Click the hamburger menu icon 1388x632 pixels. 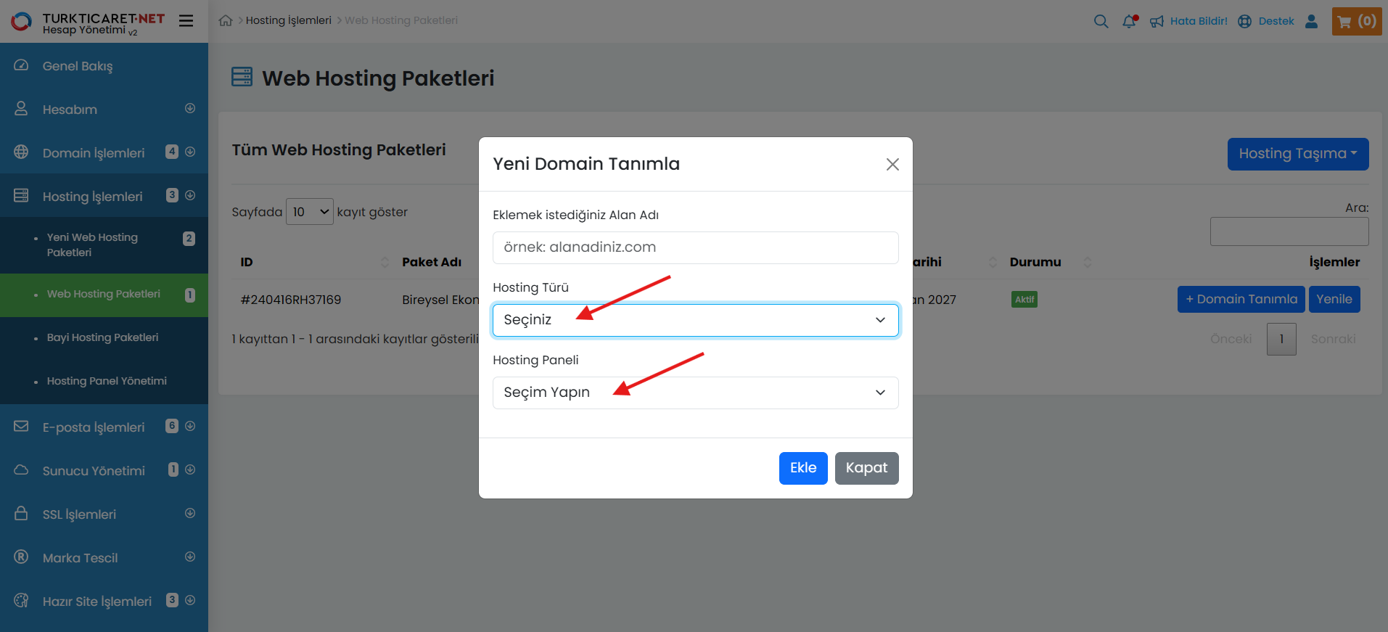tap(186, 21)
